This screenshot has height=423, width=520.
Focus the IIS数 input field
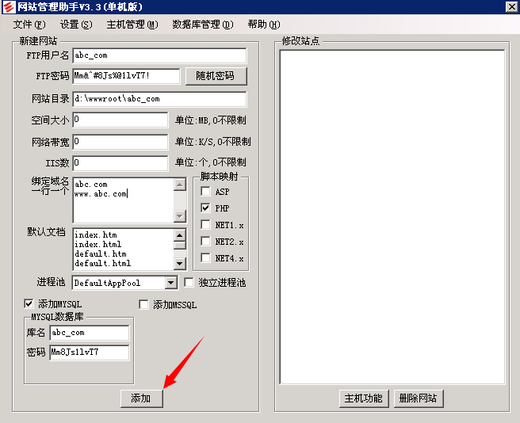tap(120, 163)
